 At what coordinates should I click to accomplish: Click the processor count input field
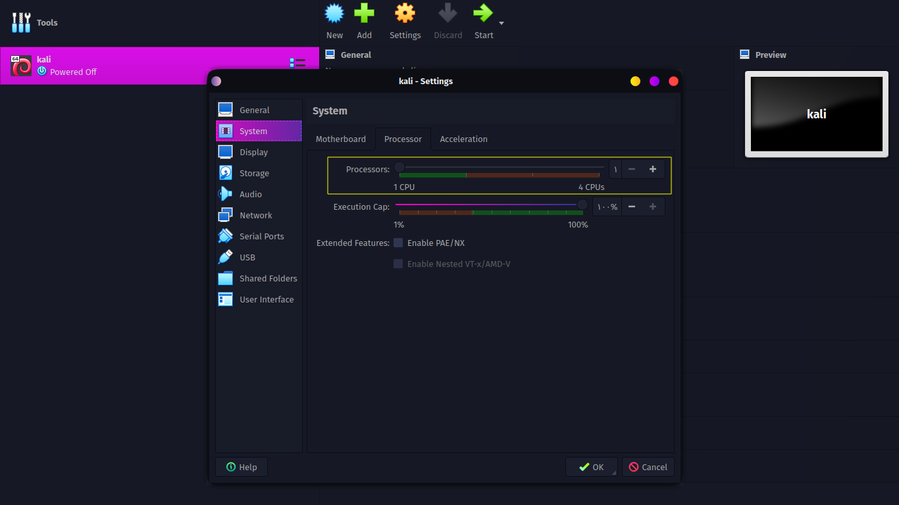click(615, 169)
